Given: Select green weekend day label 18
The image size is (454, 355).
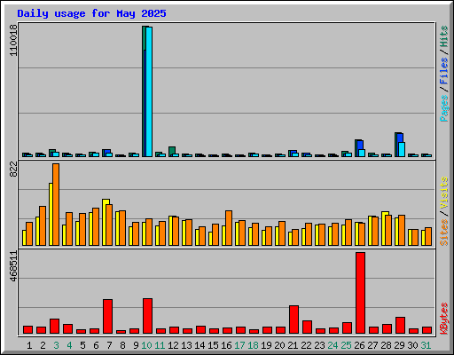Looking at the screenshot, I should pyautogui.click(x=254, y=345).
